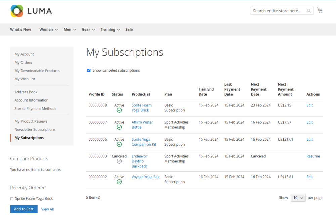Click the US$15.81 payment amount
Screen dimensions: 336x218
coord(285,177)
